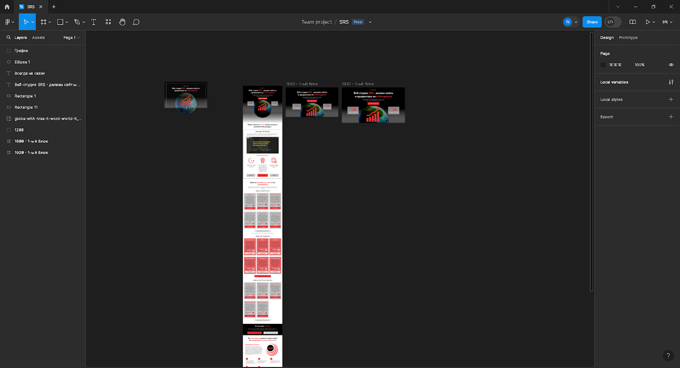Click the 1600 - 1-ый блок canvas frame label

pyautogui.click(x=302, y=84)
